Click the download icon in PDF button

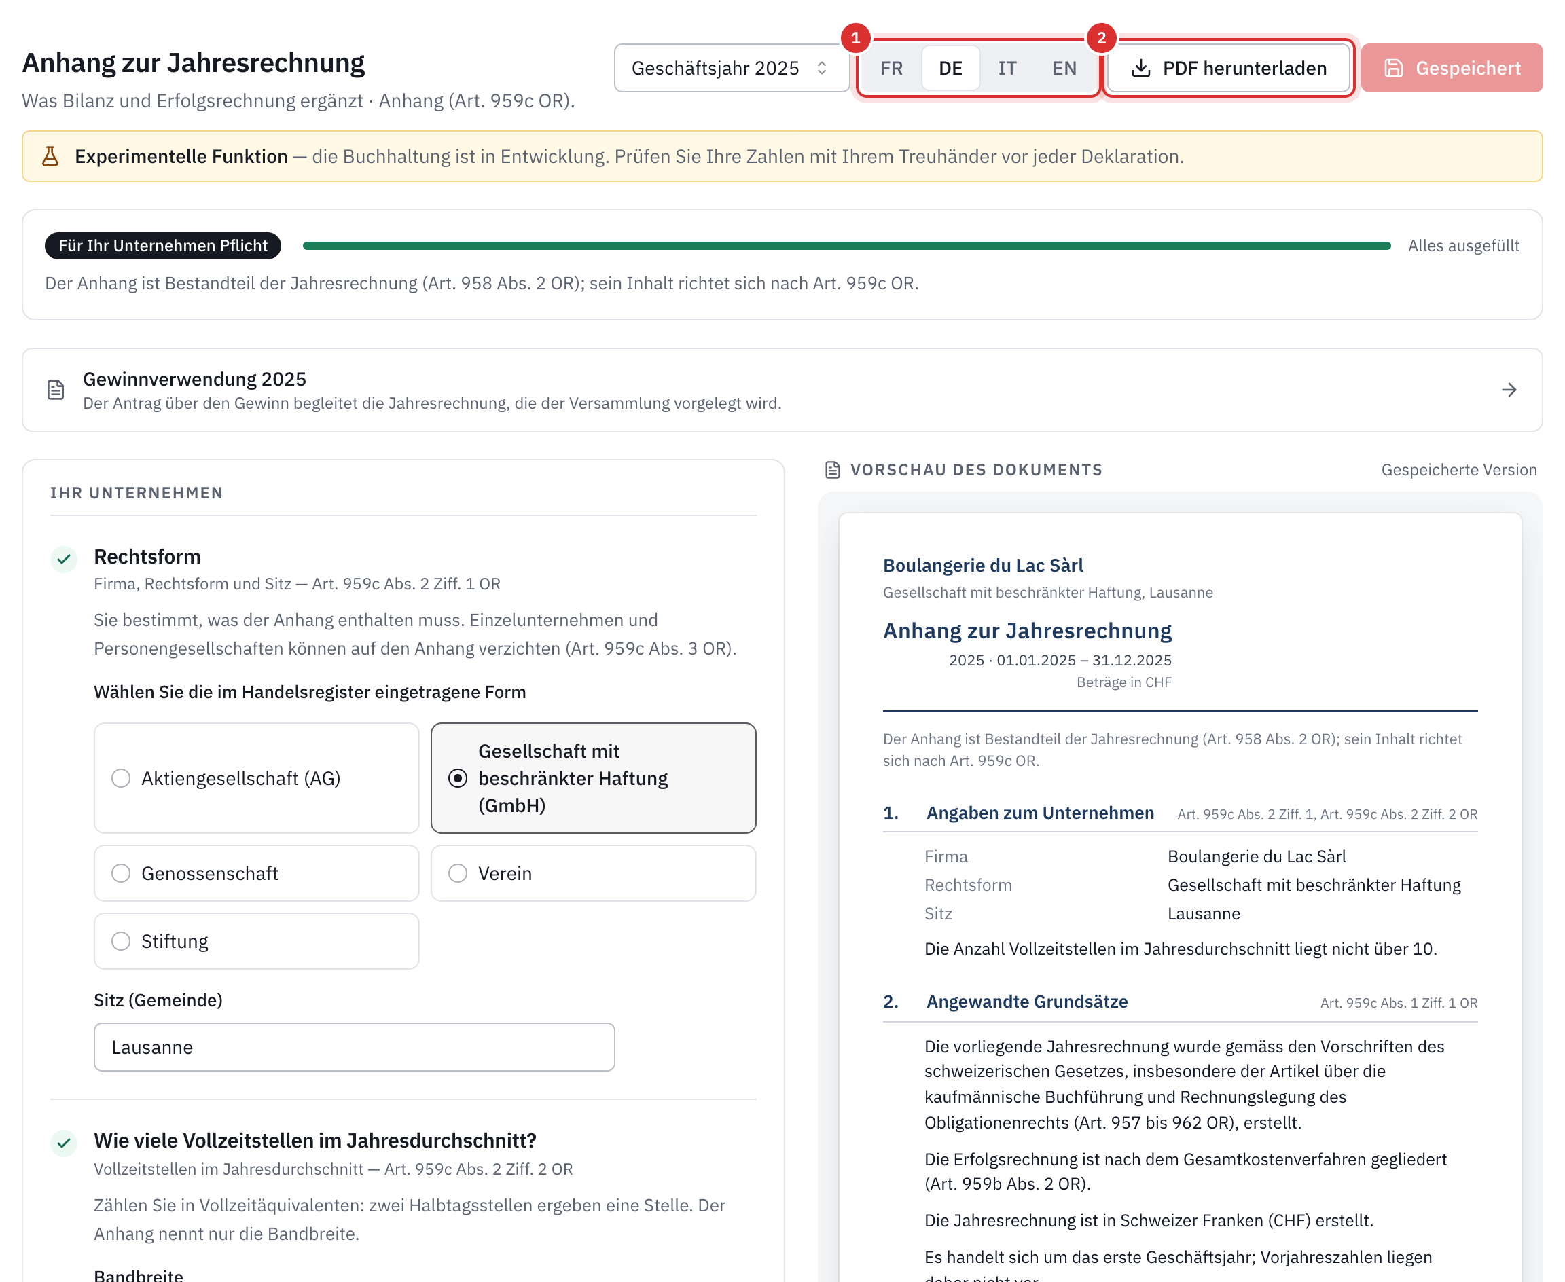coord(1140,68)
